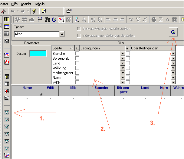Open the Ansicht menu
Image resolution: width=184 pixels, height=159 pixels.
click(x=26, y=4)
